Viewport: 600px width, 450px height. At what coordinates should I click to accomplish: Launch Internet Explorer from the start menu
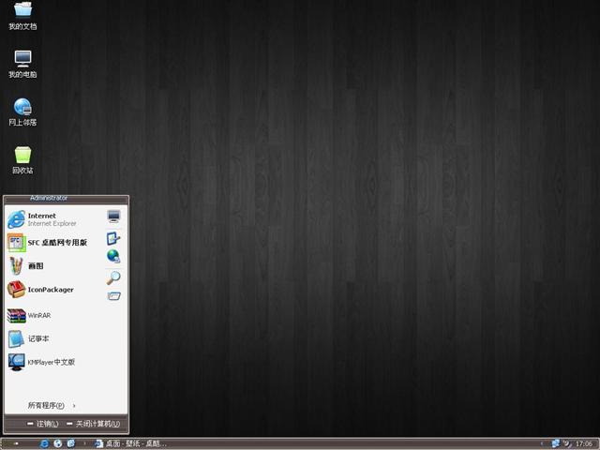[x=52, y=219]
